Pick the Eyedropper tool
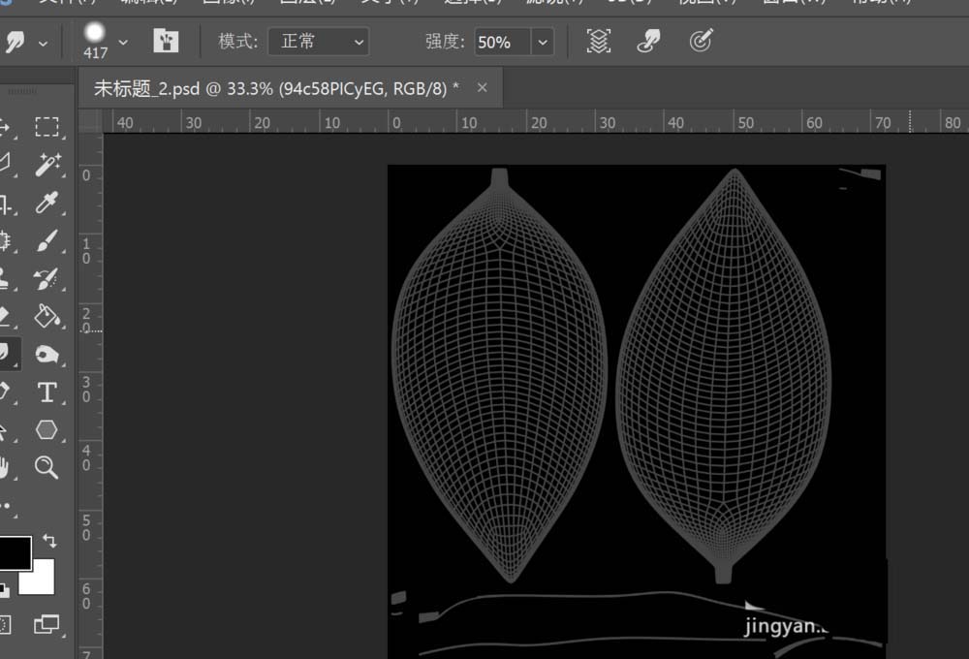This screenshot has width=969, height=659. pyautogui.click(x=46, y=203)
